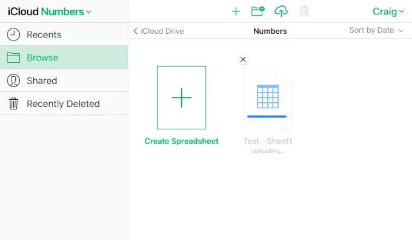Click the Recently Deleted trash icon
The width and height of the screenshot is (412, 240).
coord(13,103)
